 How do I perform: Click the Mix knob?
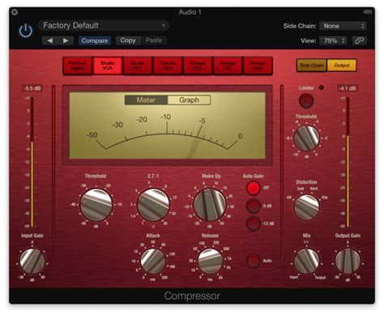[306, 261]
